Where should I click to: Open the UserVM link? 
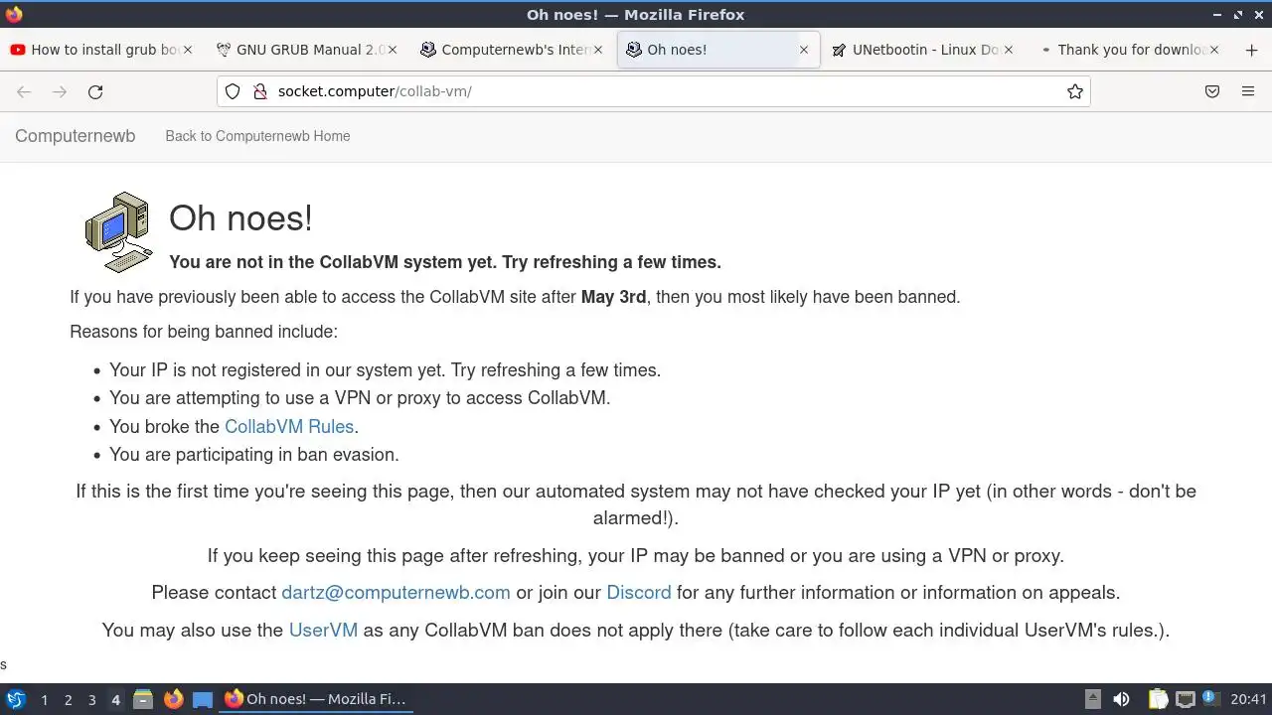point(323,630)
